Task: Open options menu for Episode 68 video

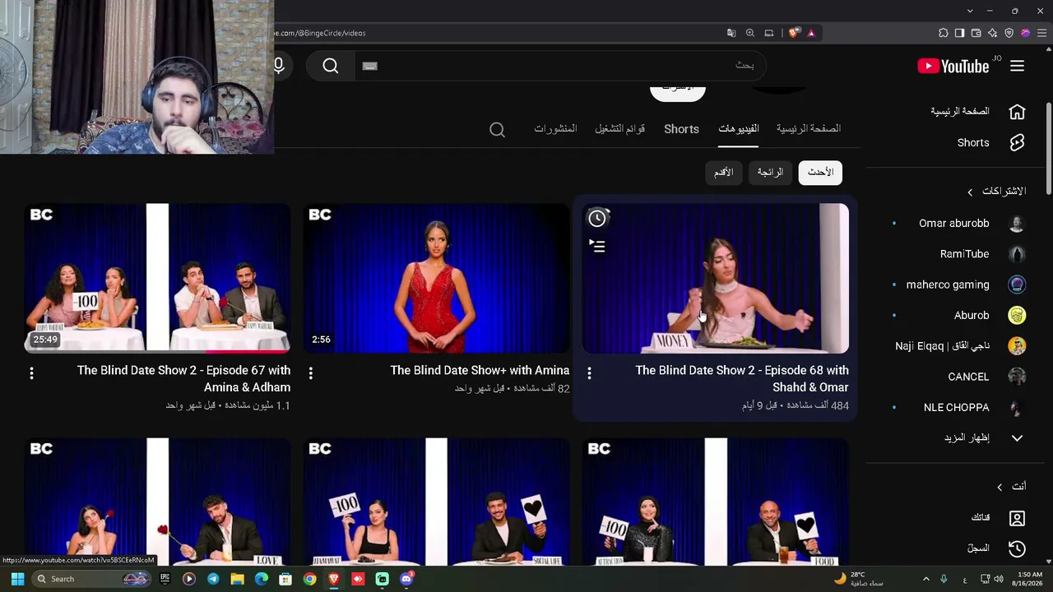Action: (x=589, y=373)
